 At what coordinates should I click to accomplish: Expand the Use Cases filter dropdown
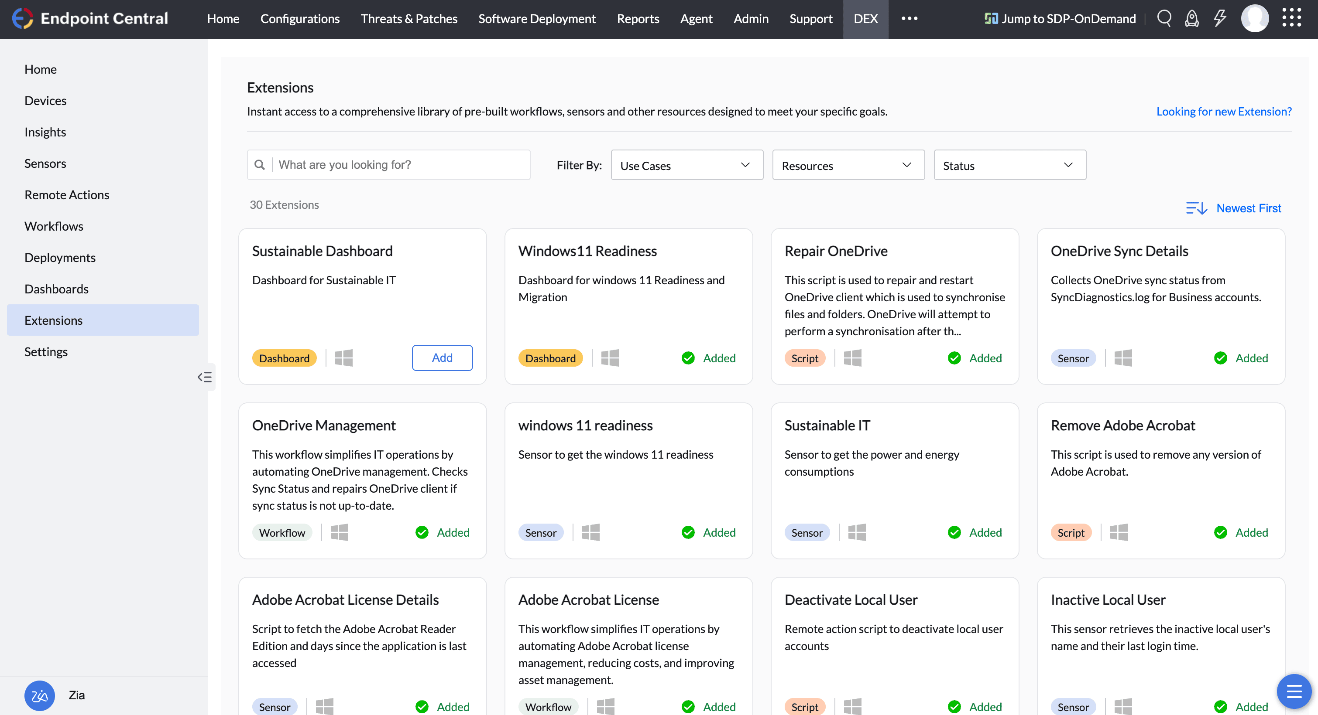click(x=686, y=165)
